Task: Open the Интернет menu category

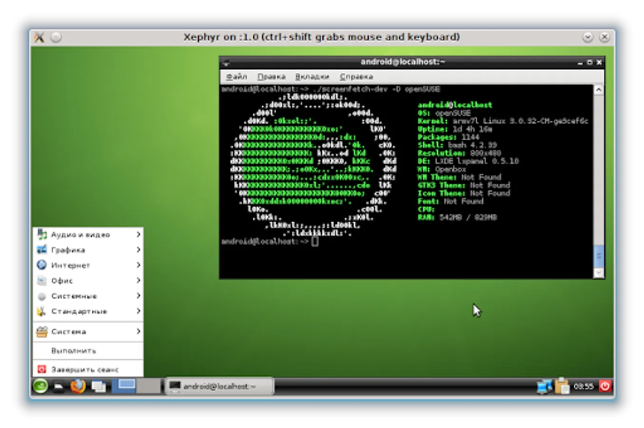Action: click(x=88, y=265)
